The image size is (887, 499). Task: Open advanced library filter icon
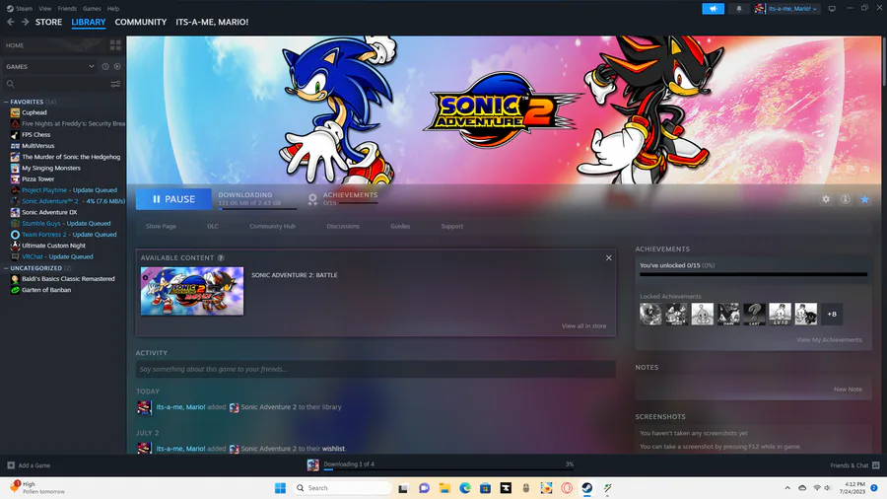pyautogui.click(x=115, y=84)
